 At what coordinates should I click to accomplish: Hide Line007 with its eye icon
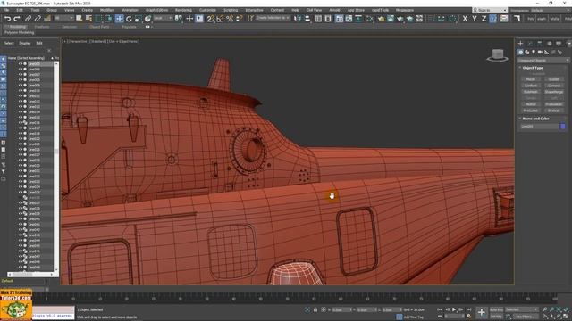point(21,75)
